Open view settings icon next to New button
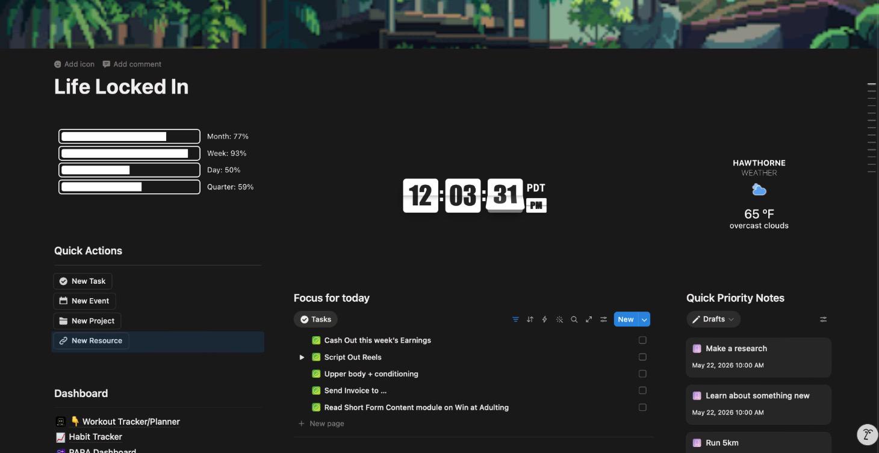Viewport: 879px width, 453px height. click(x=603, y=319)
